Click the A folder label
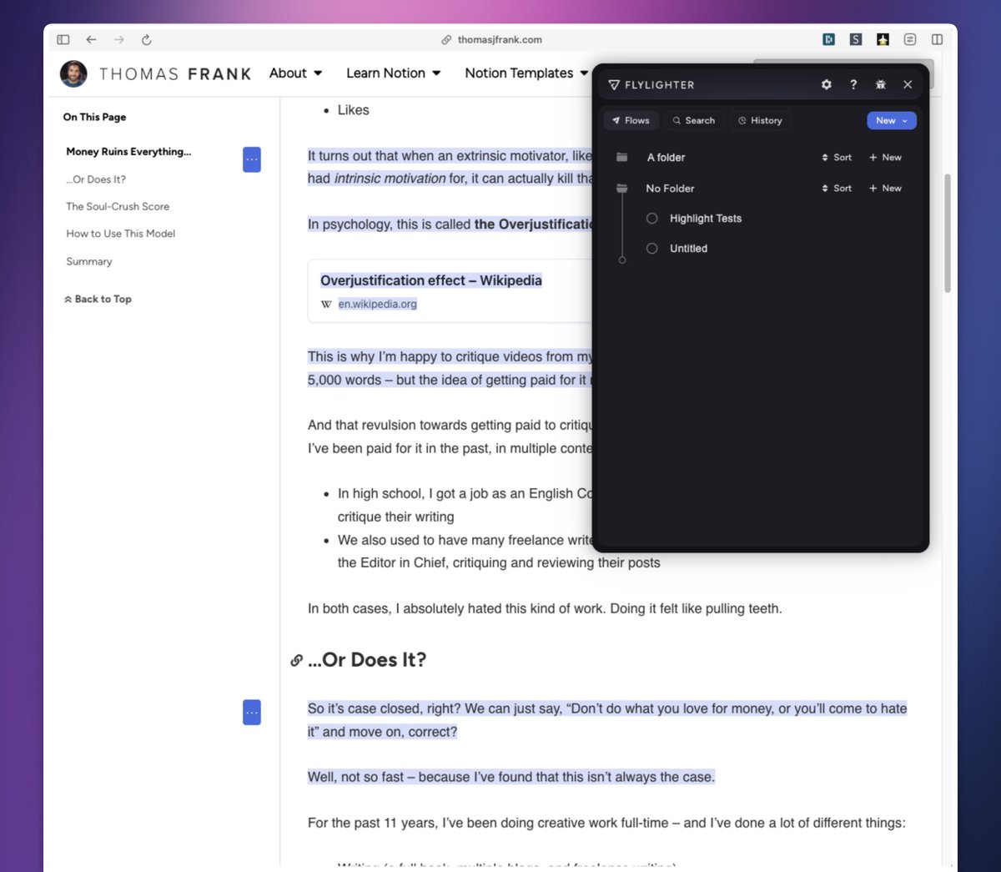 click(x=666, y=157)
